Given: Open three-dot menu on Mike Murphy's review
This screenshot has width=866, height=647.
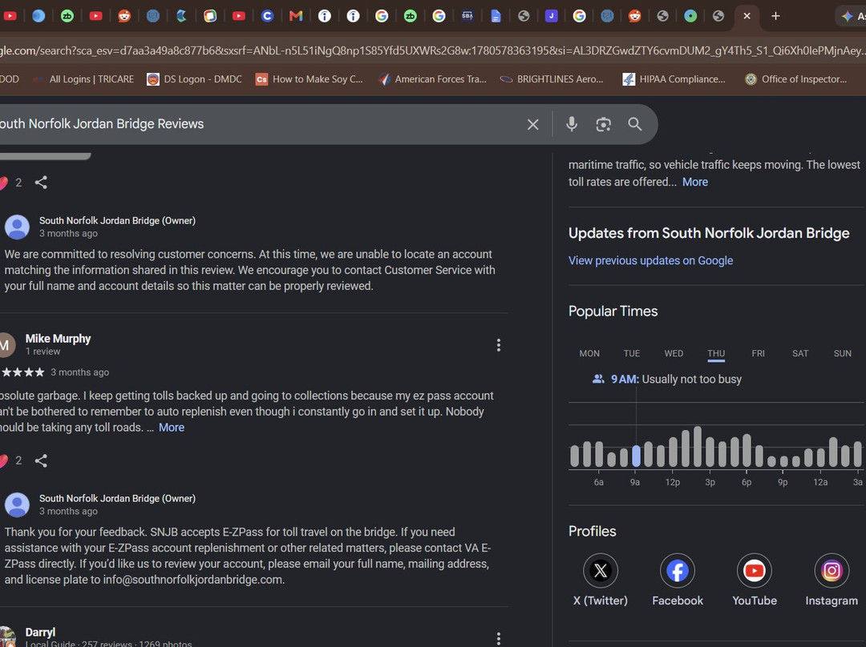Looking at the screenshot, I should coord(498,345).
